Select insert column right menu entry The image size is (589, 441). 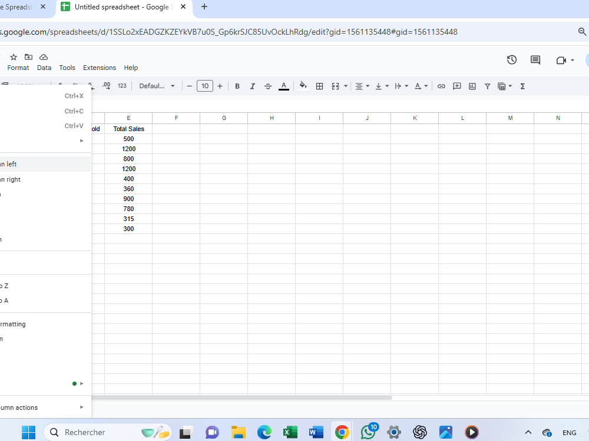tap(45, 179)
